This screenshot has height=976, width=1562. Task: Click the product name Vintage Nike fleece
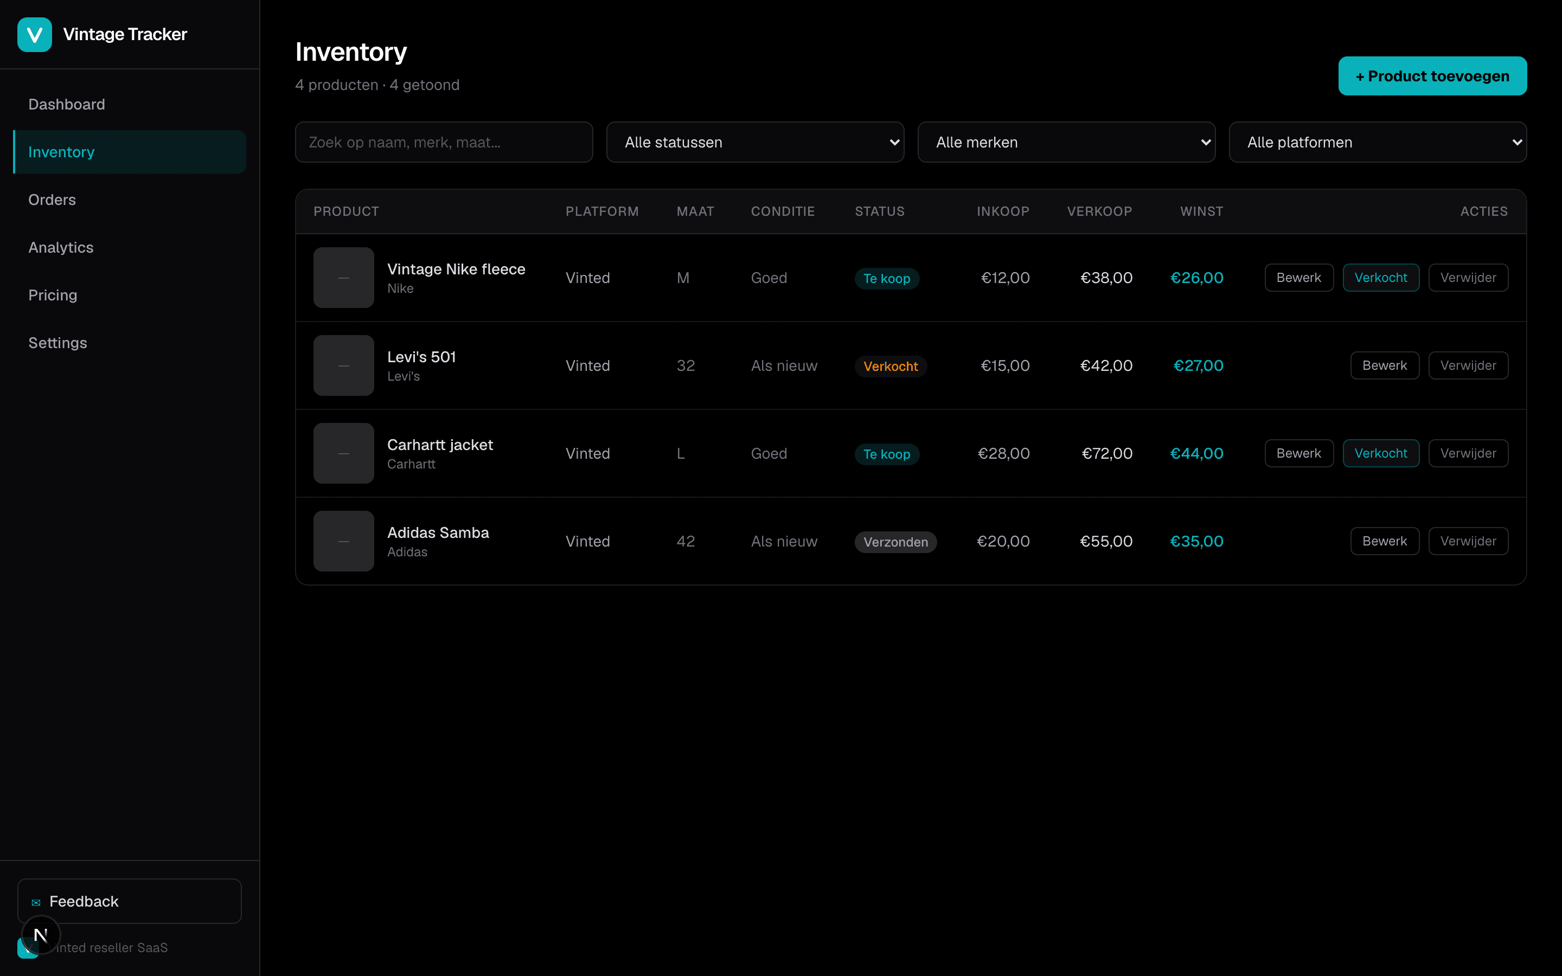pyautogui.click(x=456, y=268)
